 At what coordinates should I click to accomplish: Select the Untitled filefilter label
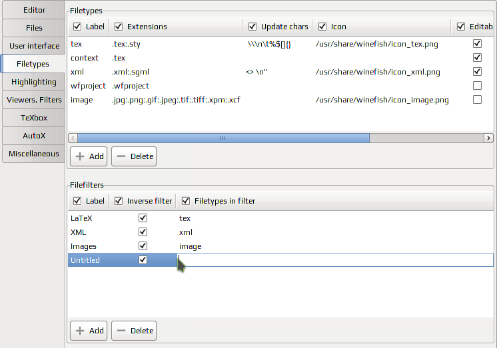[85, 260]
